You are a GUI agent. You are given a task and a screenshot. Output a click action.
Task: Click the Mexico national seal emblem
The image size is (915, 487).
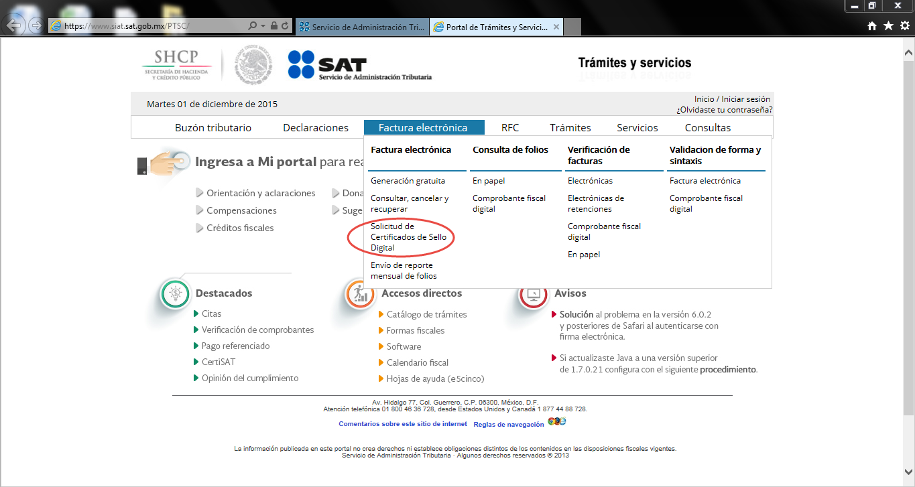tap(253, 66)
